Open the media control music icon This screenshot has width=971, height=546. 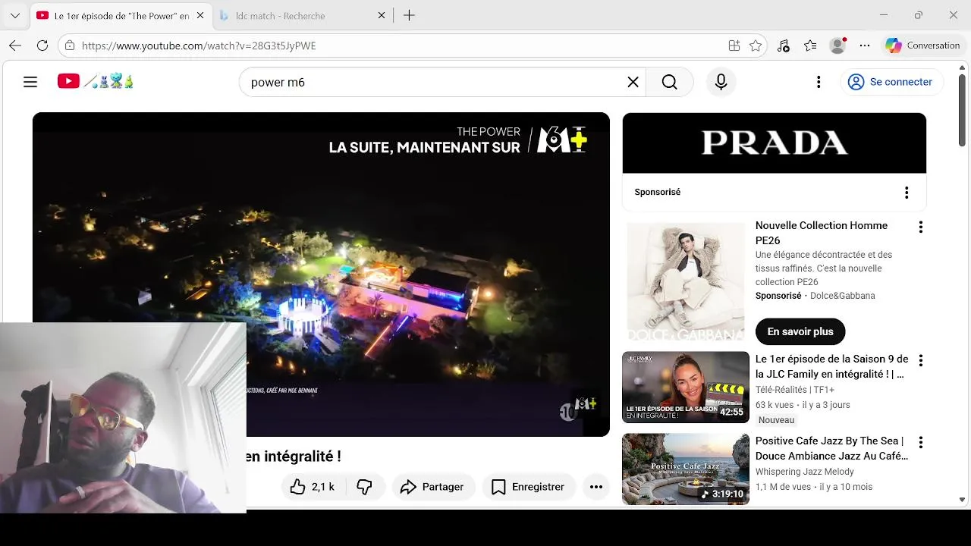784,45
